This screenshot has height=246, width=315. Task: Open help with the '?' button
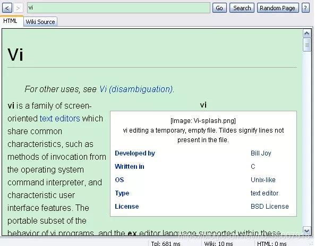click(305, 8)
